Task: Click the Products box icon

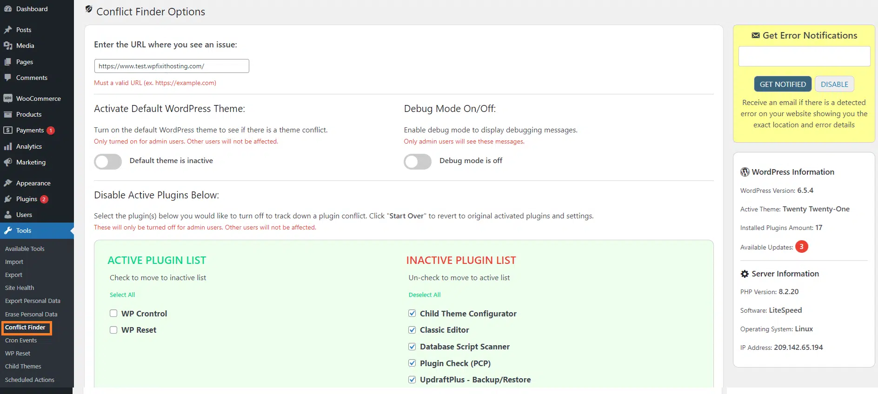Action: (x=8, y=114)
